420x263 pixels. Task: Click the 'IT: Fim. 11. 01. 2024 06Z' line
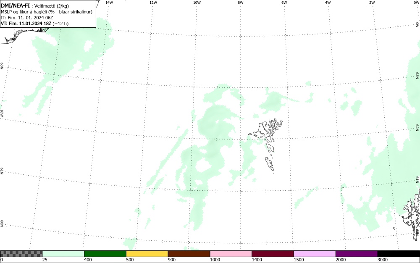27,18
